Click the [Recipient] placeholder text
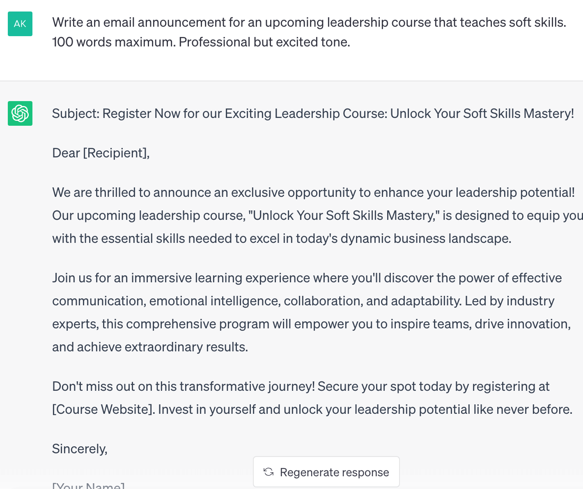 pyautogui.click(x=115, y=153)
